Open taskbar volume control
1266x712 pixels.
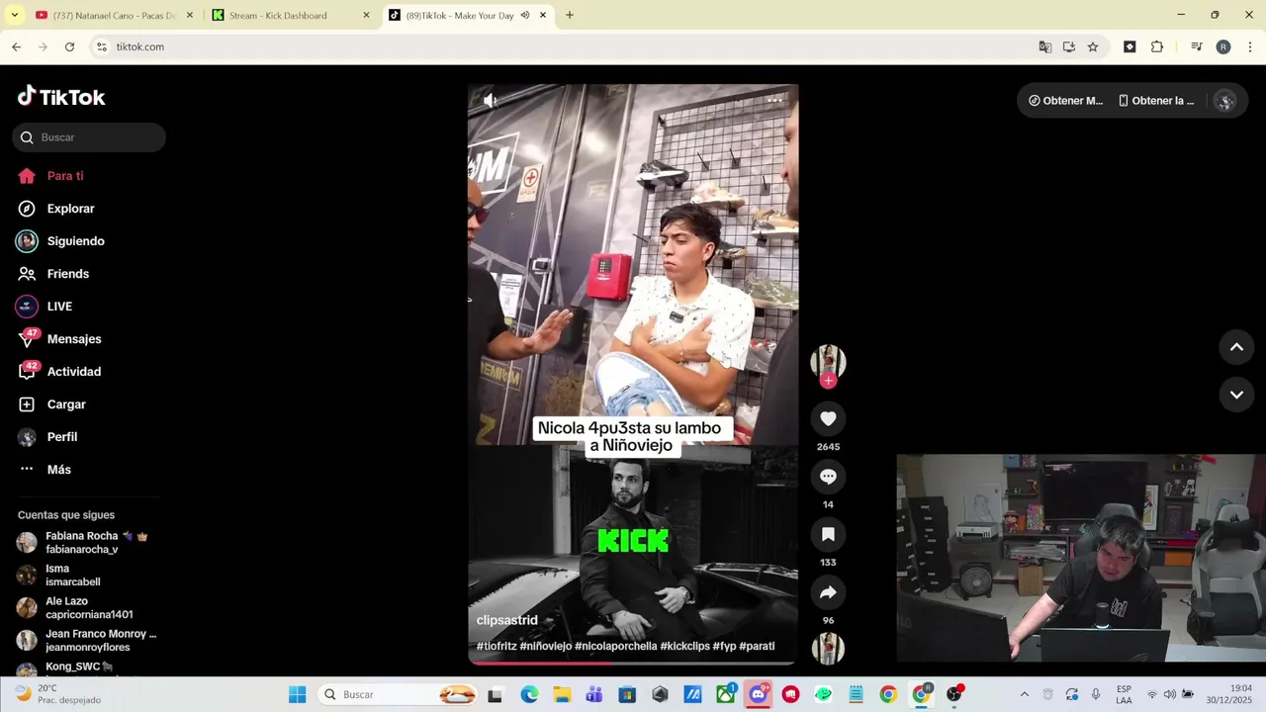coord(1170,694)
